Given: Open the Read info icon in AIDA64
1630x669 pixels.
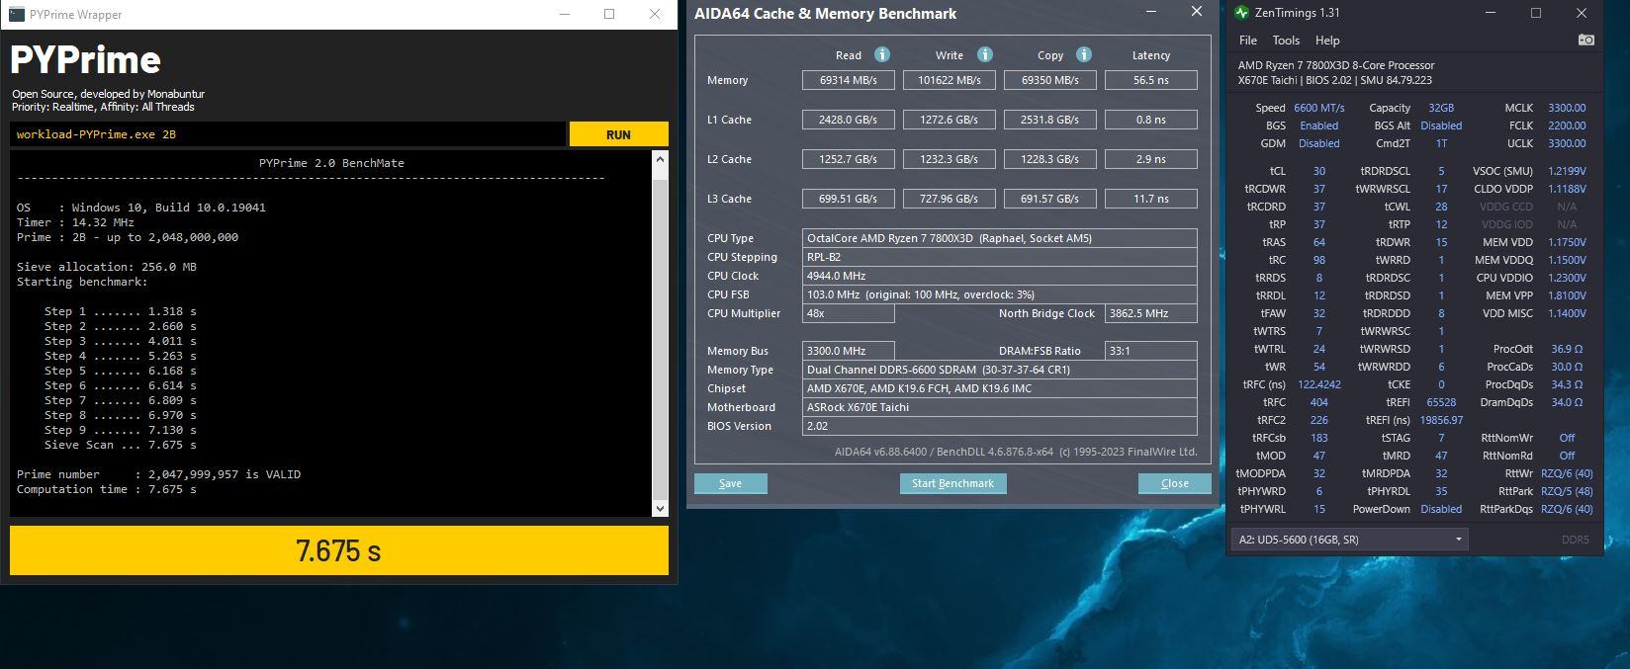Looking at the screenshot, I should (882, 55).
